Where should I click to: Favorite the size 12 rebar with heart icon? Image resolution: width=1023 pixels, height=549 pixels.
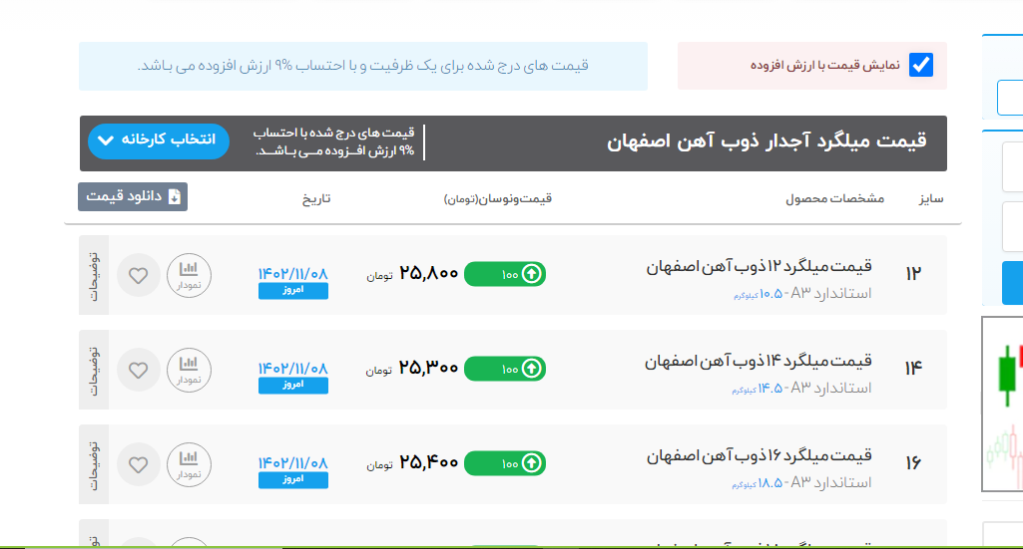[138, 275]
